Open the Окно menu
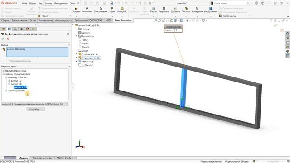The width and height of the screenshot is (290, 163). 72,3
